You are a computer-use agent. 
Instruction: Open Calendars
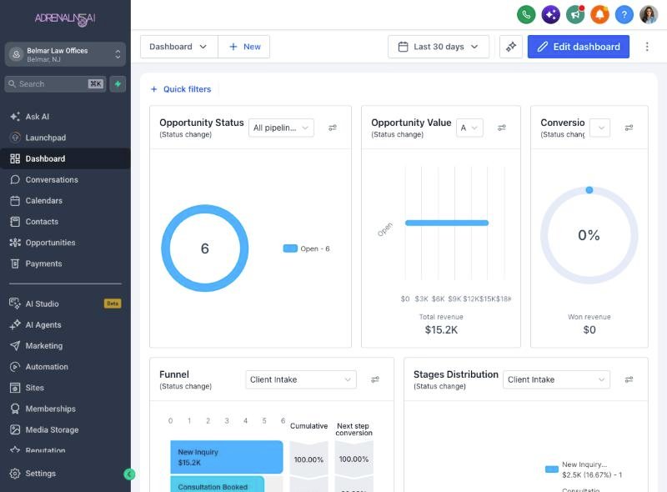tap(65, 200)
